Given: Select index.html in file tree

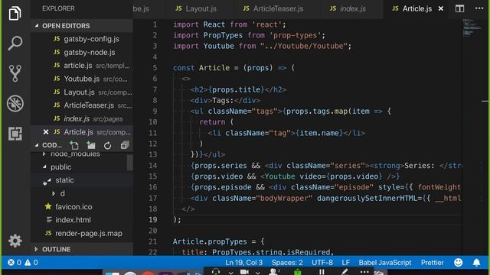Looking at the screenshot, I should (73, 220).
